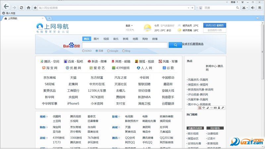Select the SOSO search engine radio

[83, 51]
